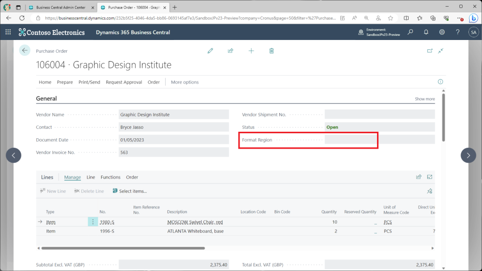Viewport: 482px width, 271px height.
Task: Edit the purchase order with pencil icon
Action: point(210,51)
